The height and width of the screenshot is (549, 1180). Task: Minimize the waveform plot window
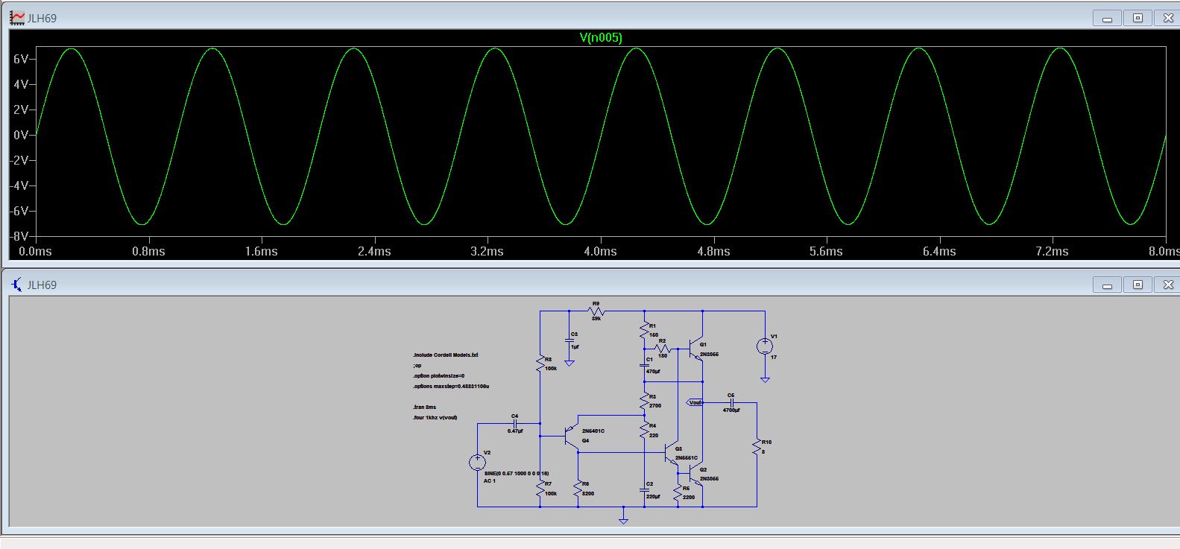pos(1107,18)
